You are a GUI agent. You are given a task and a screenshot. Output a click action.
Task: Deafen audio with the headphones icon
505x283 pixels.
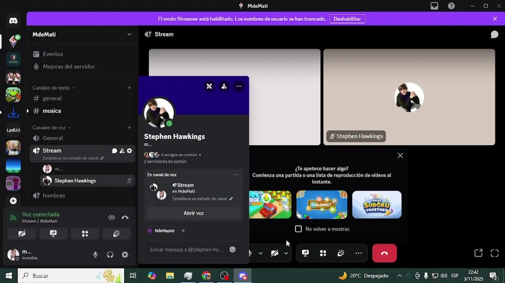coord(110,255)
